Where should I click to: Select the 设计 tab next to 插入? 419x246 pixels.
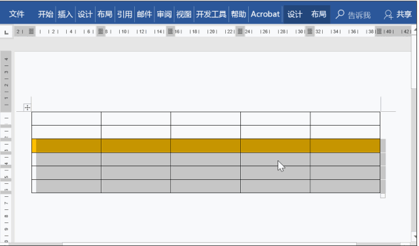point(85,14)
